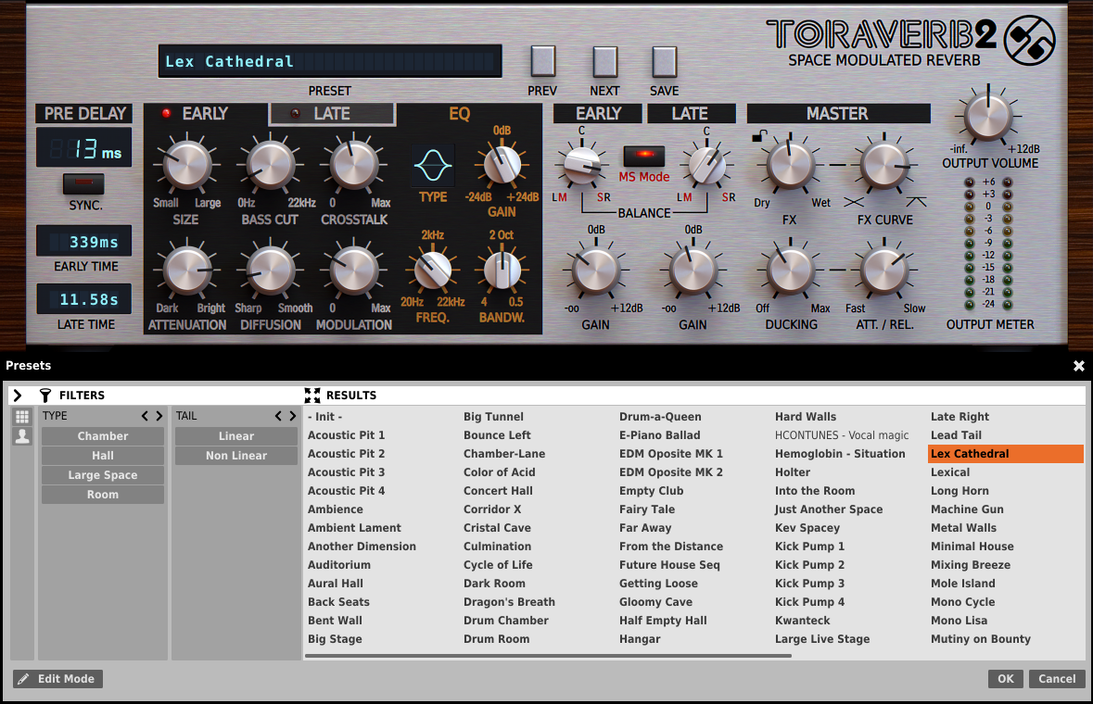Close the Presets panel with the X

[x=1078, y=366]
